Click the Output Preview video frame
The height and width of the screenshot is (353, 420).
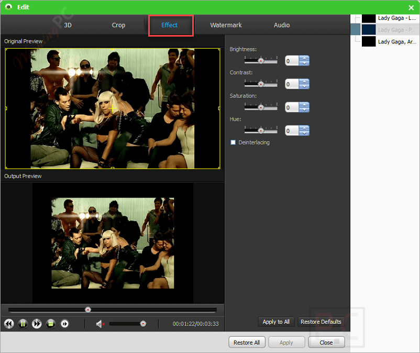click(113, 243)
